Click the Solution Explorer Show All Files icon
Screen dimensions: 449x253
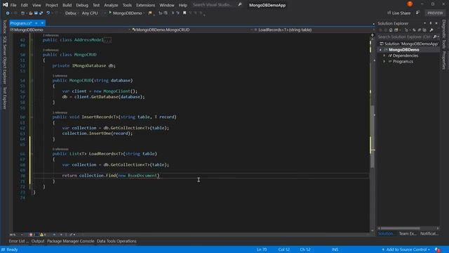(x=424, y=30)
